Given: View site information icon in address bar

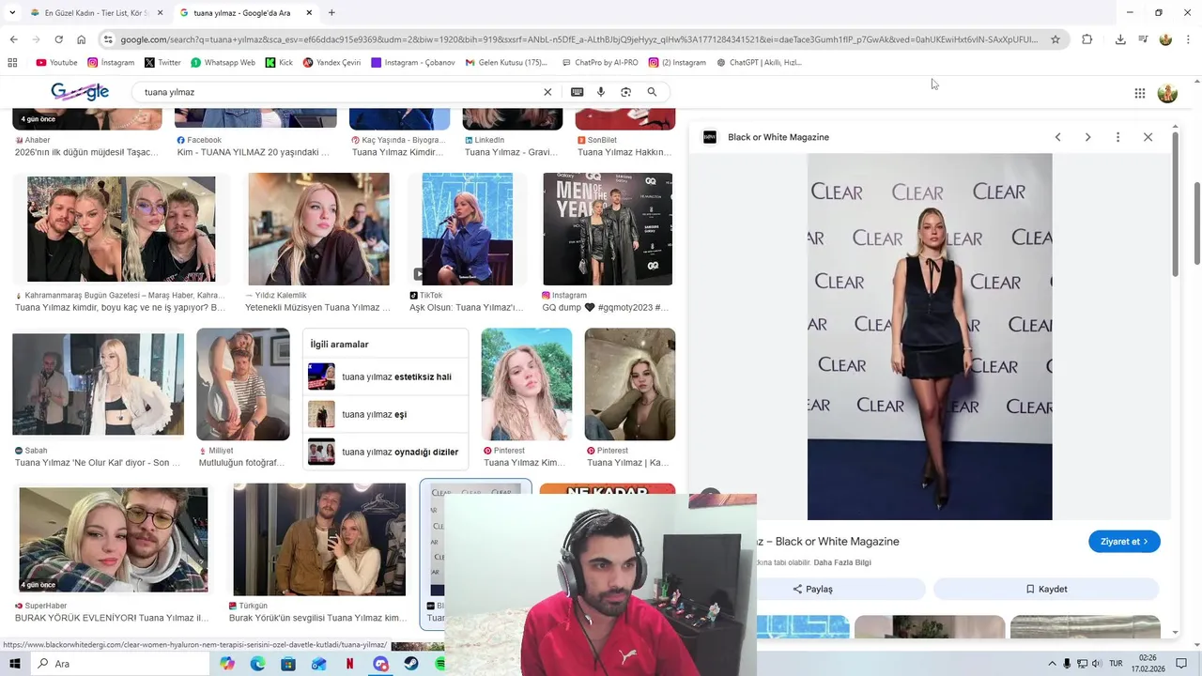Looking at the screenshot, I should click(108, 39).
